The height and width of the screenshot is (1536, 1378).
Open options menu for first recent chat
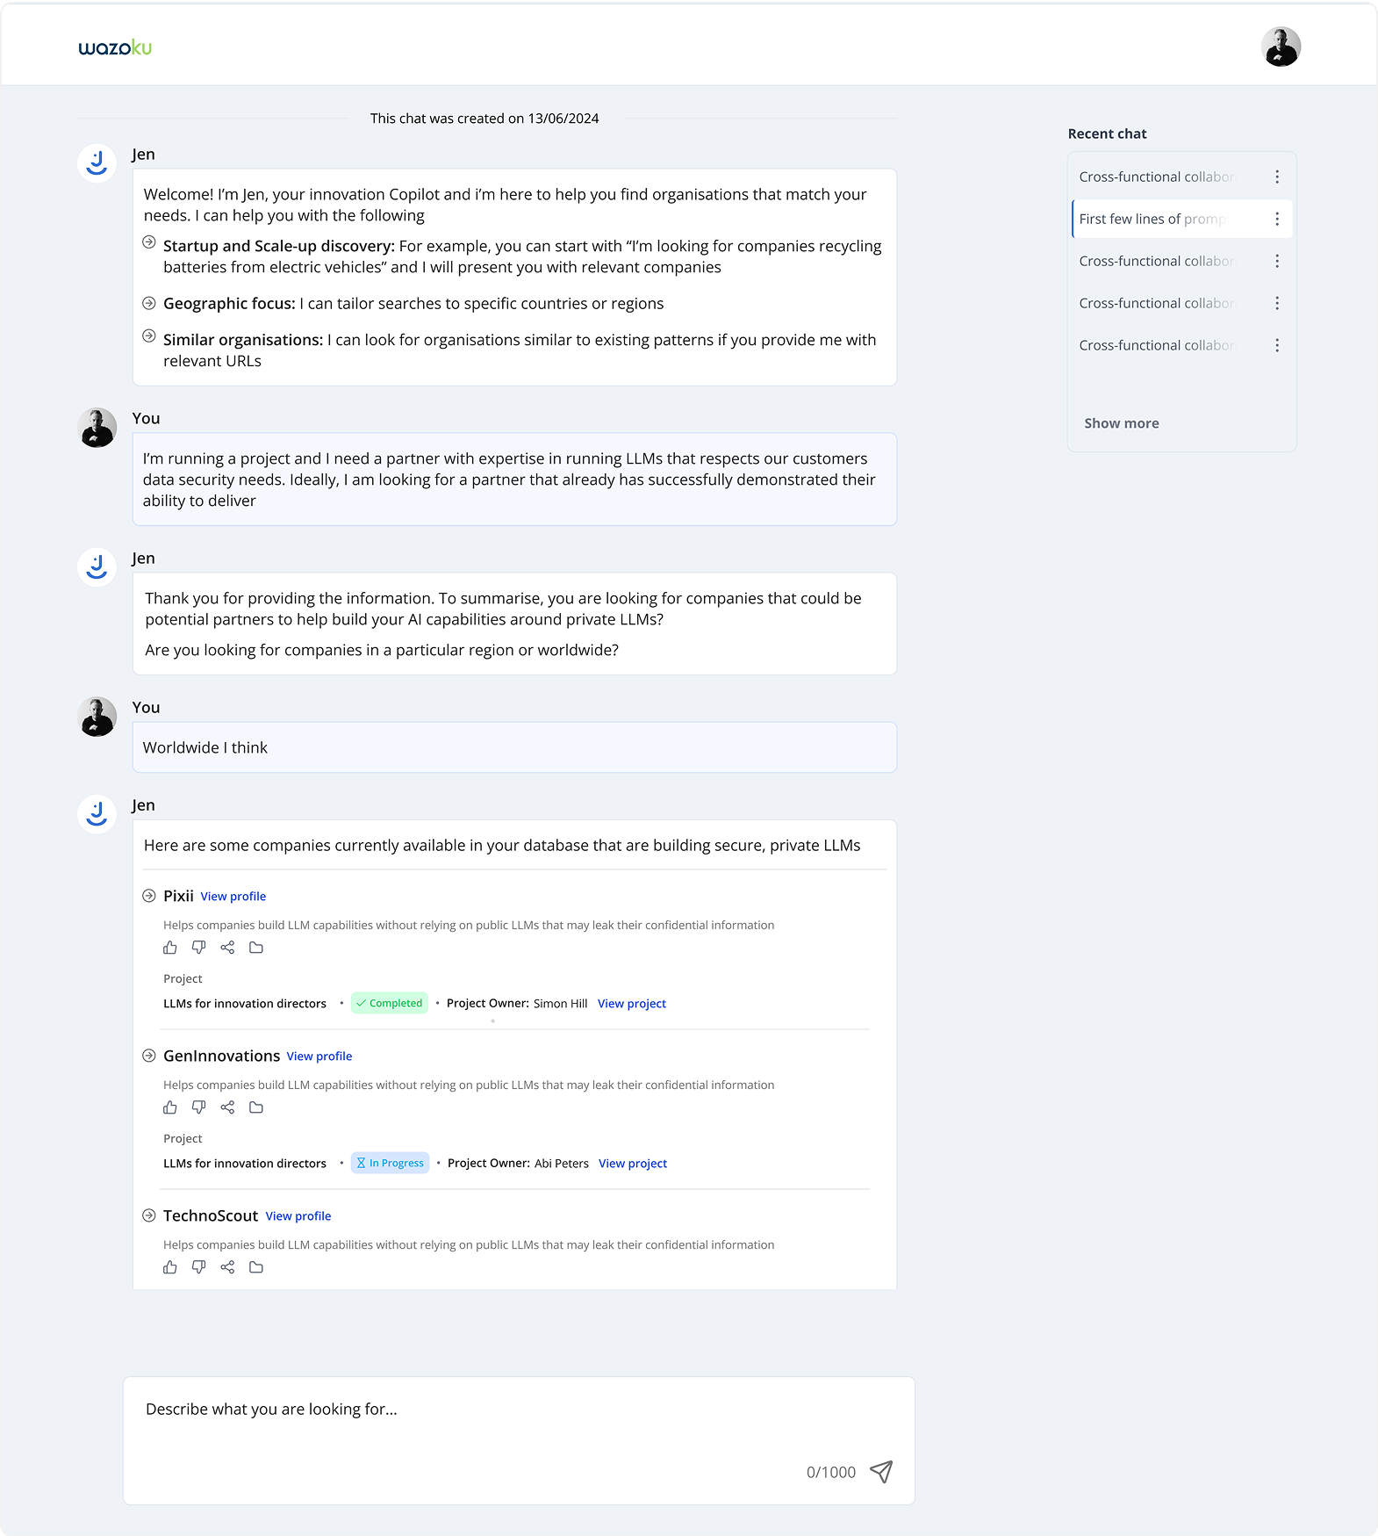pos(1277,177)
